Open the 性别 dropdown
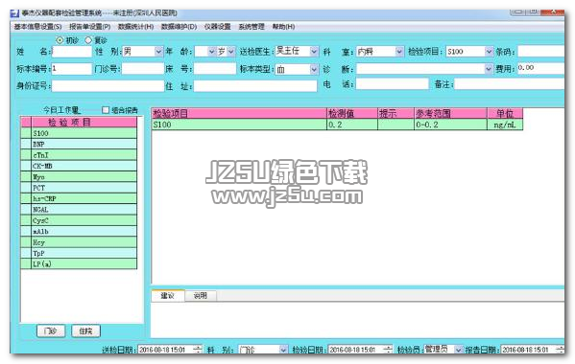Image resolution: width=575 pixels, height=364 pixels. [x=158, y=52]
